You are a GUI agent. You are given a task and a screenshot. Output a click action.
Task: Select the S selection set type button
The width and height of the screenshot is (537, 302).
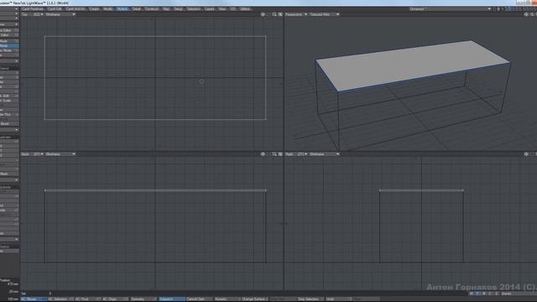coord(497,294)
